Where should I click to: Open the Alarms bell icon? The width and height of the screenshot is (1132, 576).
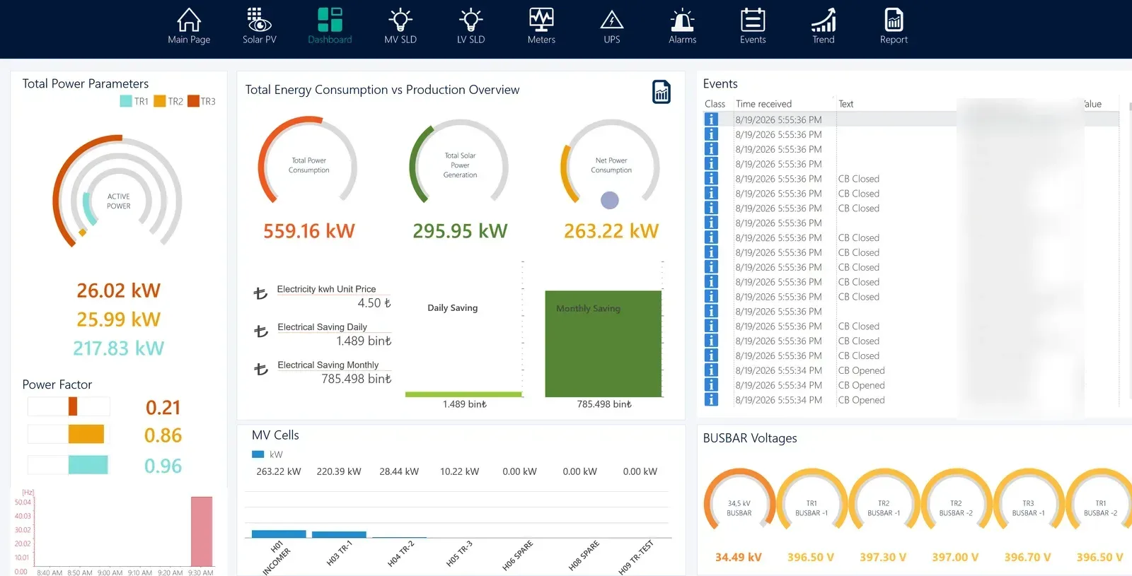(683, 19)
